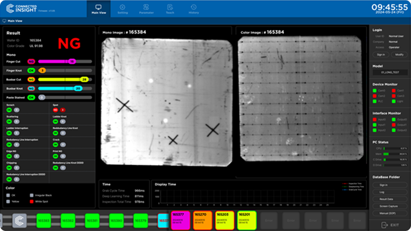Click the Spot NG red indicator
The width and height of the screenshot is (411, 231).
point(55,110)
